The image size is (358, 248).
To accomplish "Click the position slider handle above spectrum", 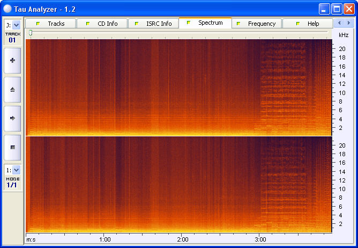I will pos(31,33).
